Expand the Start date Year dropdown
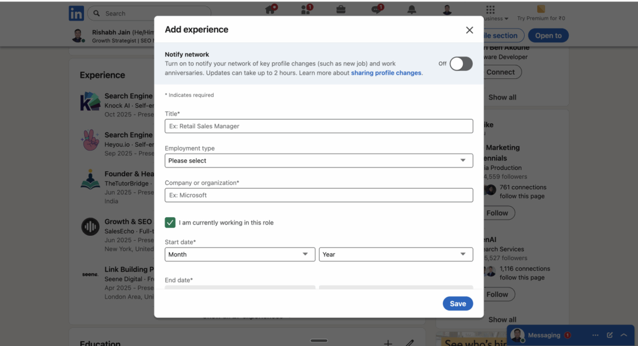Image resolution: width=638 pixels, height=346 pixels. tap(396, 255)
